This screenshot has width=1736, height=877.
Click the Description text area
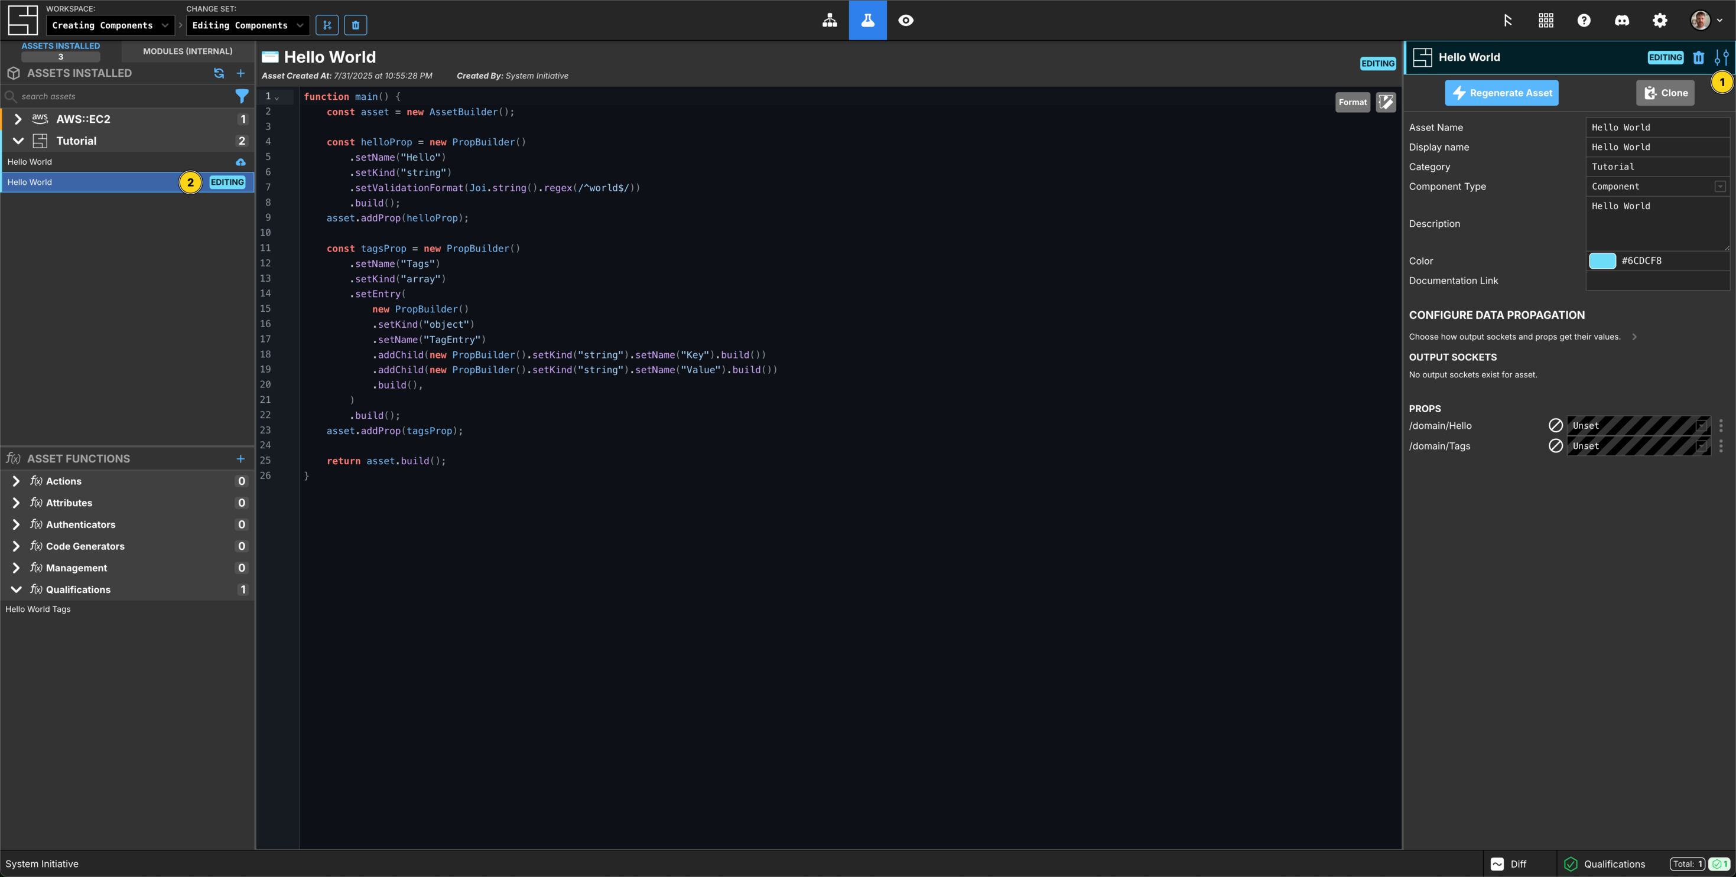[1658, 224]
